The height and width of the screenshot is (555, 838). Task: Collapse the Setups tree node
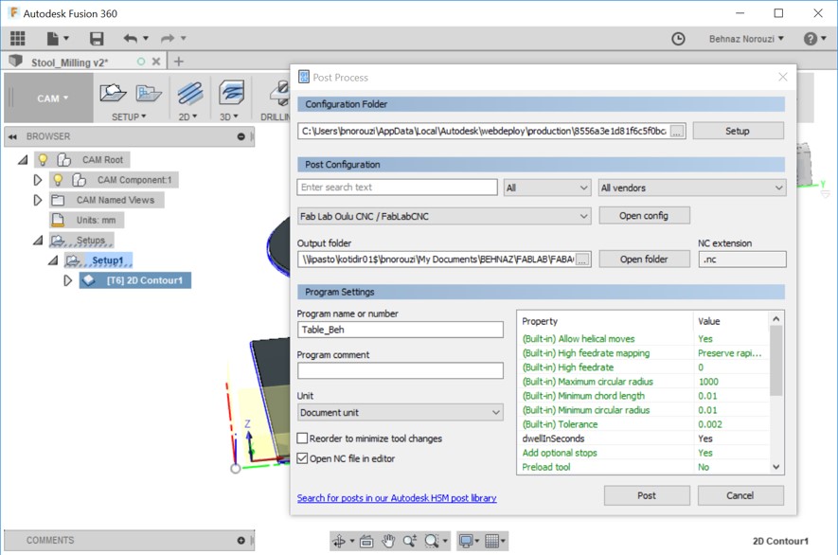(38, 241)
